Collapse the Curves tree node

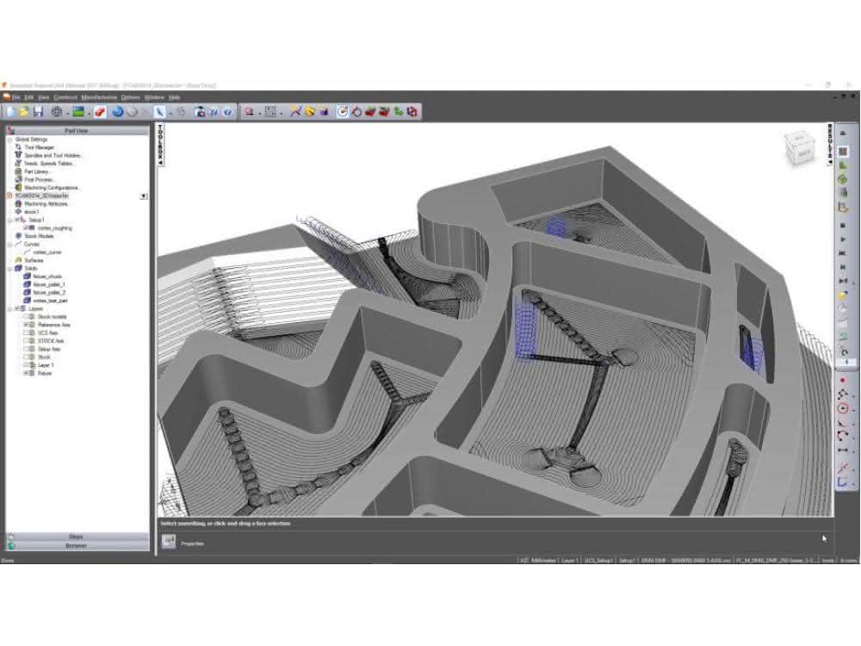click(x=9, y=244)
